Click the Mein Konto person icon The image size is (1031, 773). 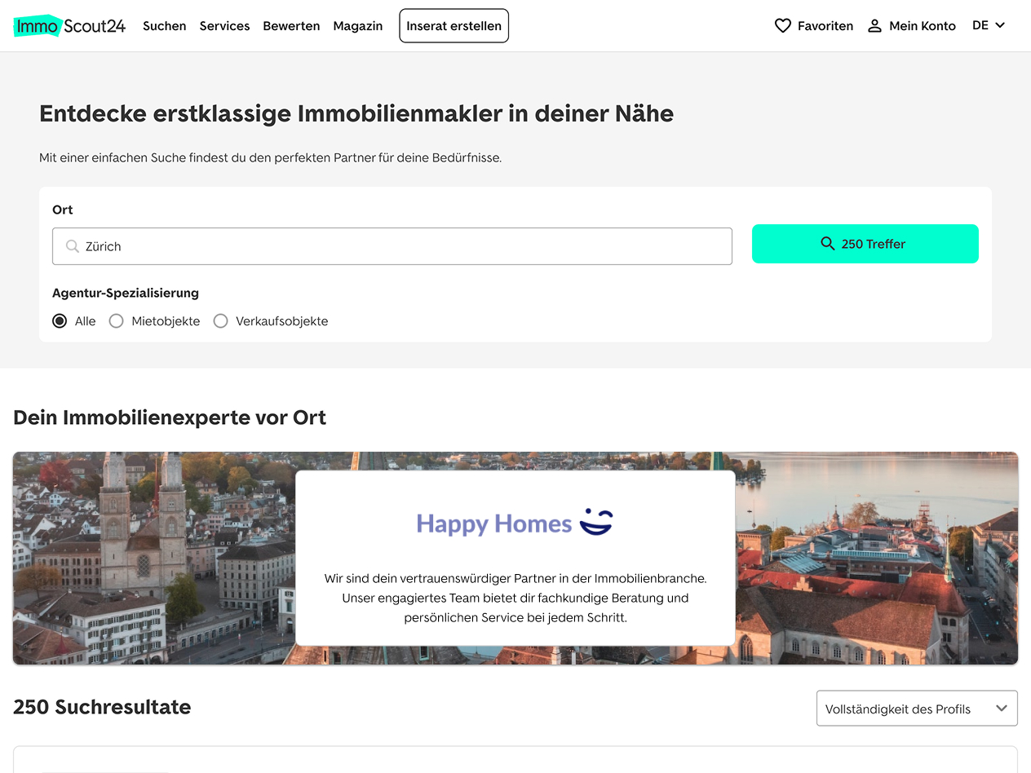pyautogui.click(x=874, y=26)
